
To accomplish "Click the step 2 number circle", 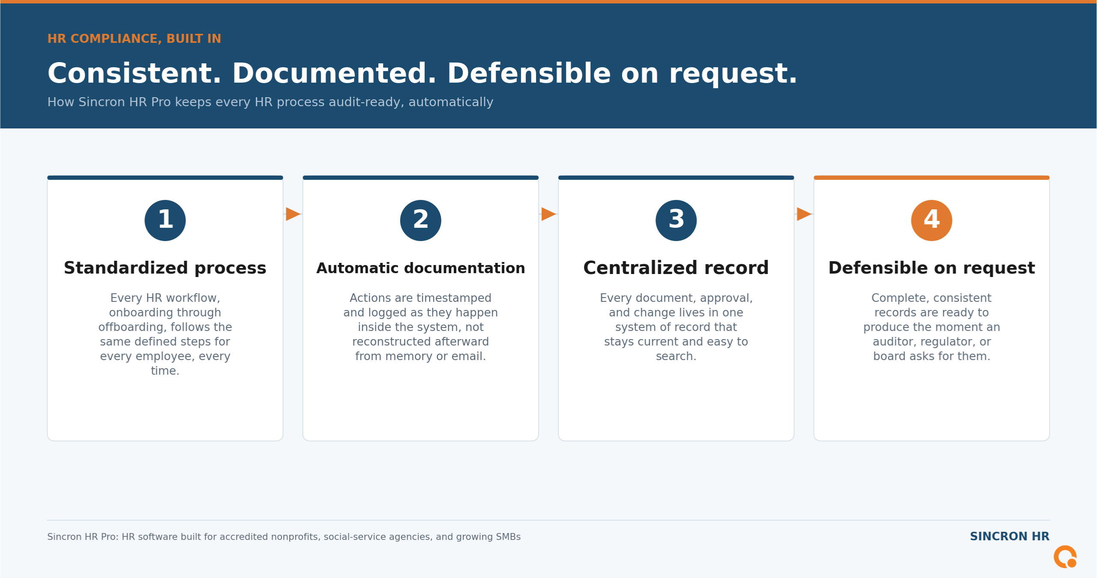I will (420, 220).
